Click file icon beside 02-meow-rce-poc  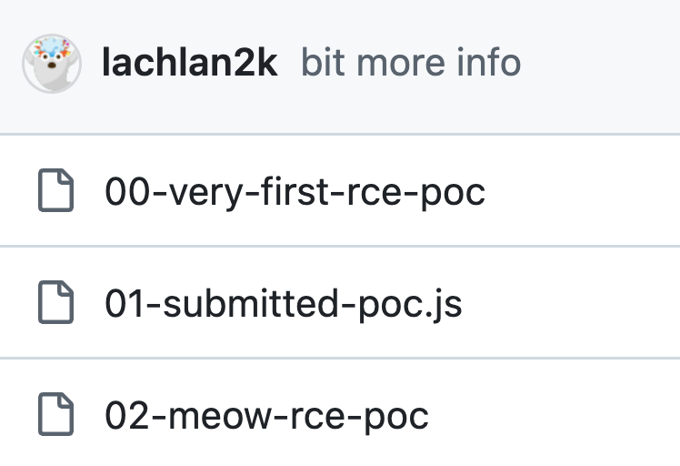(x=55, y=416)
